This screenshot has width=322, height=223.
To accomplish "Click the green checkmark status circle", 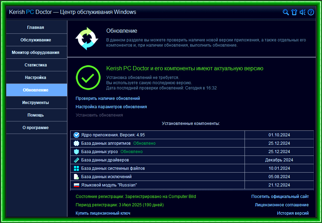I will point(88,78).
